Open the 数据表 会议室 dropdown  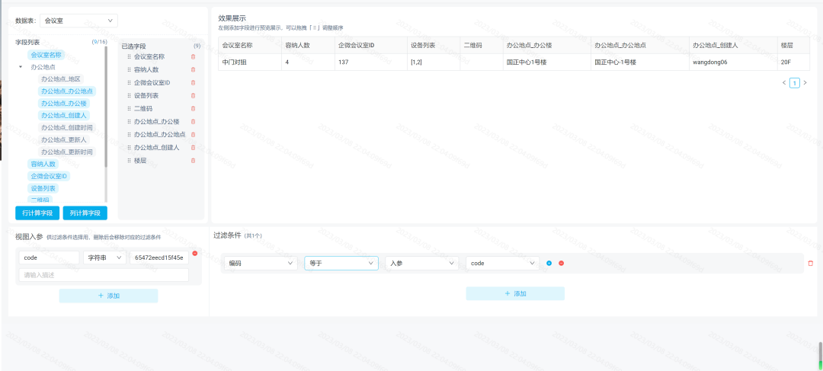pyautogui.click(x=78, y=21)
